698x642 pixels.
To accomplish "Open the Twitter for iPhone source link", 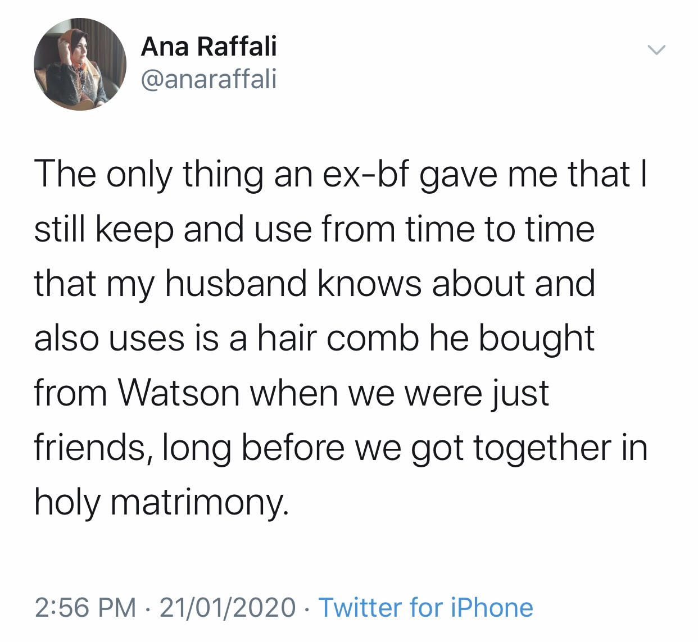I will 425,607.
